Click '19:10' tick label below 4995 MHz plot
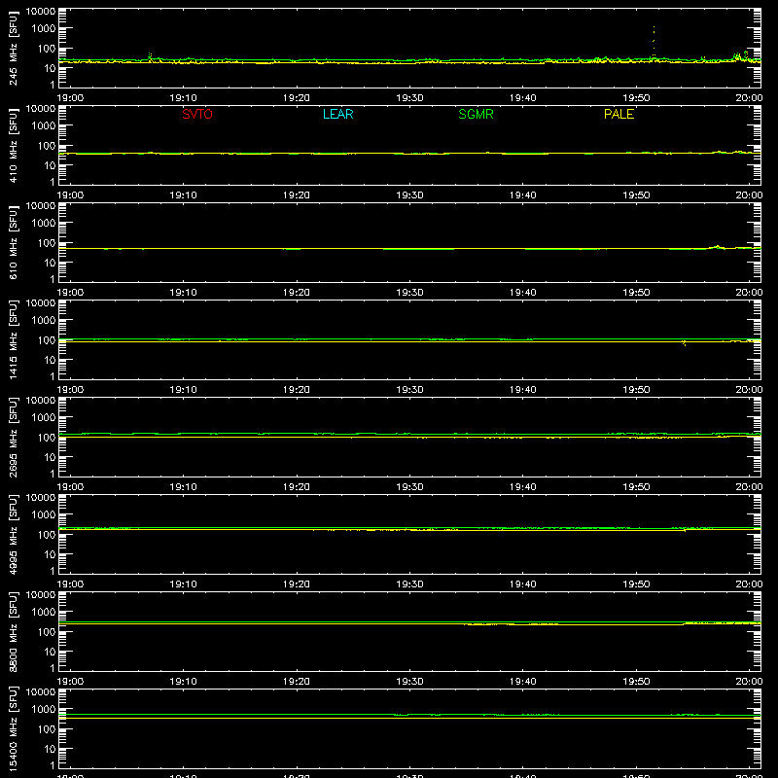This screenshot has width=778, height=778. (x=183, y=584)
